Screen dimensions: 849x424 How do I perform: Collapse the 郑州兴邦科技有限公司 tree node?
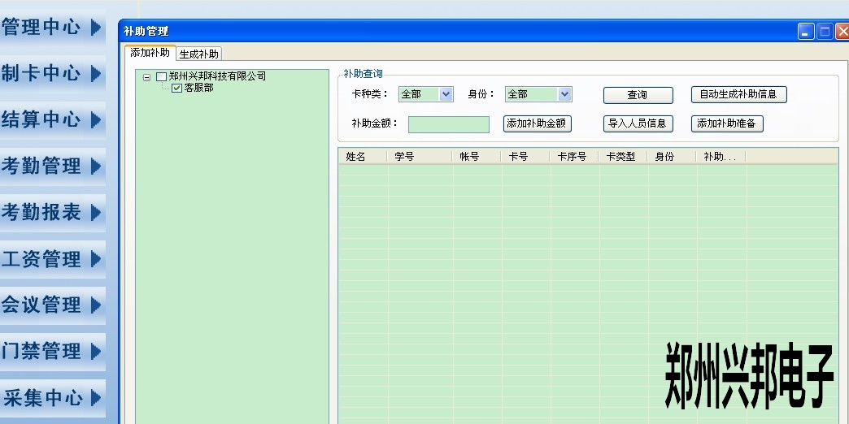coord(146,77)
